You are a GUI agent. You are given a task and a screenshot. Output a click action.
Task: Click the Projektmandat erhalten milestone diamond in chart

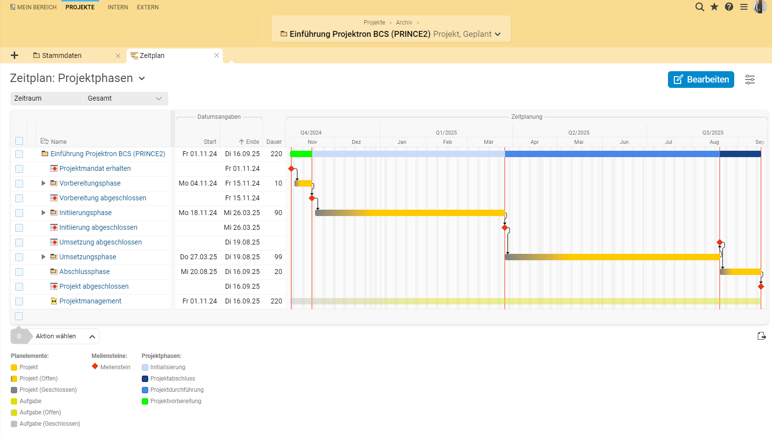pos(291,168)
